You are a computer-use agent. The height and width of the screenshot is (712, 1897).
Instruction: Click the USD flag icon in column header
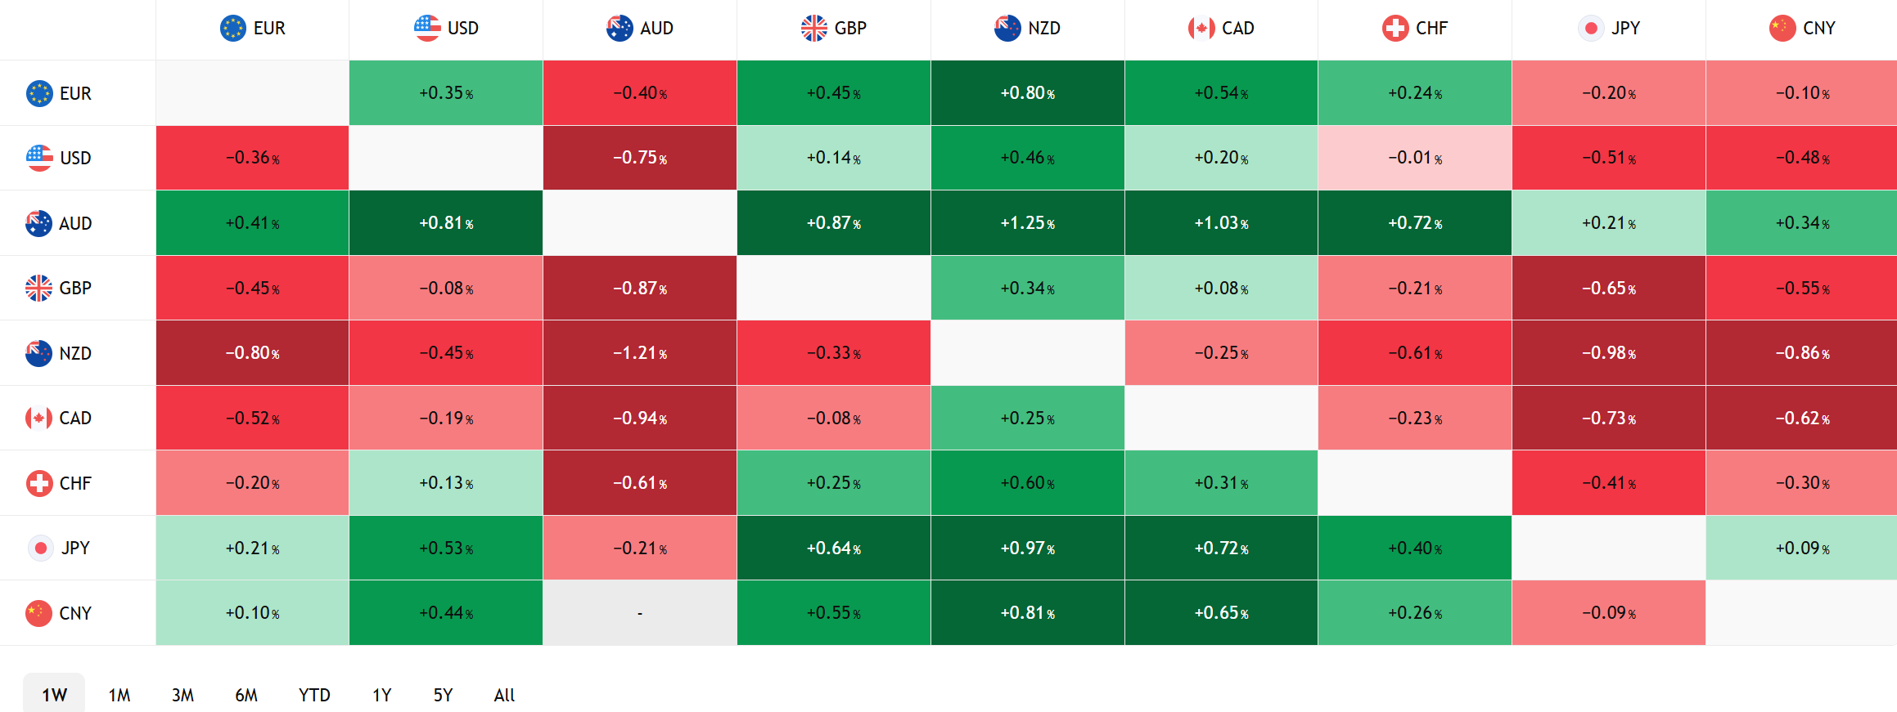pos(427,29)
